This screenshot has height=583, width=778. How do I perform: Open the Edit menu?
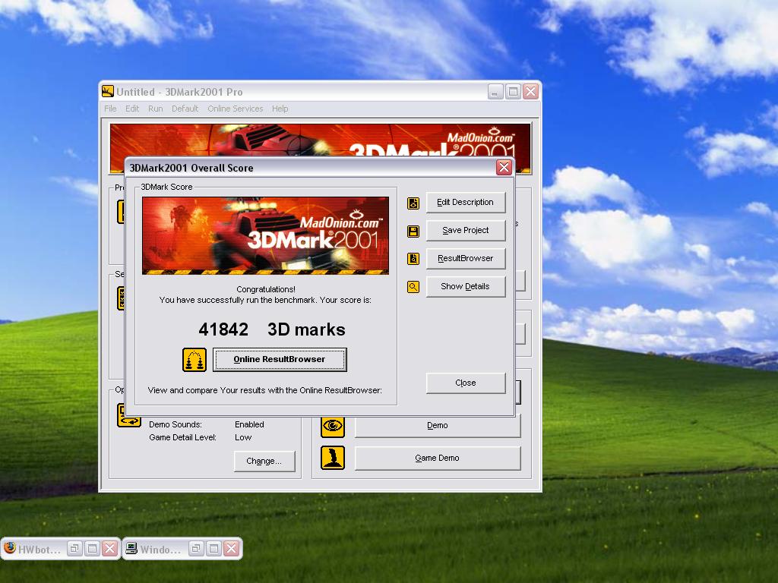132,109
